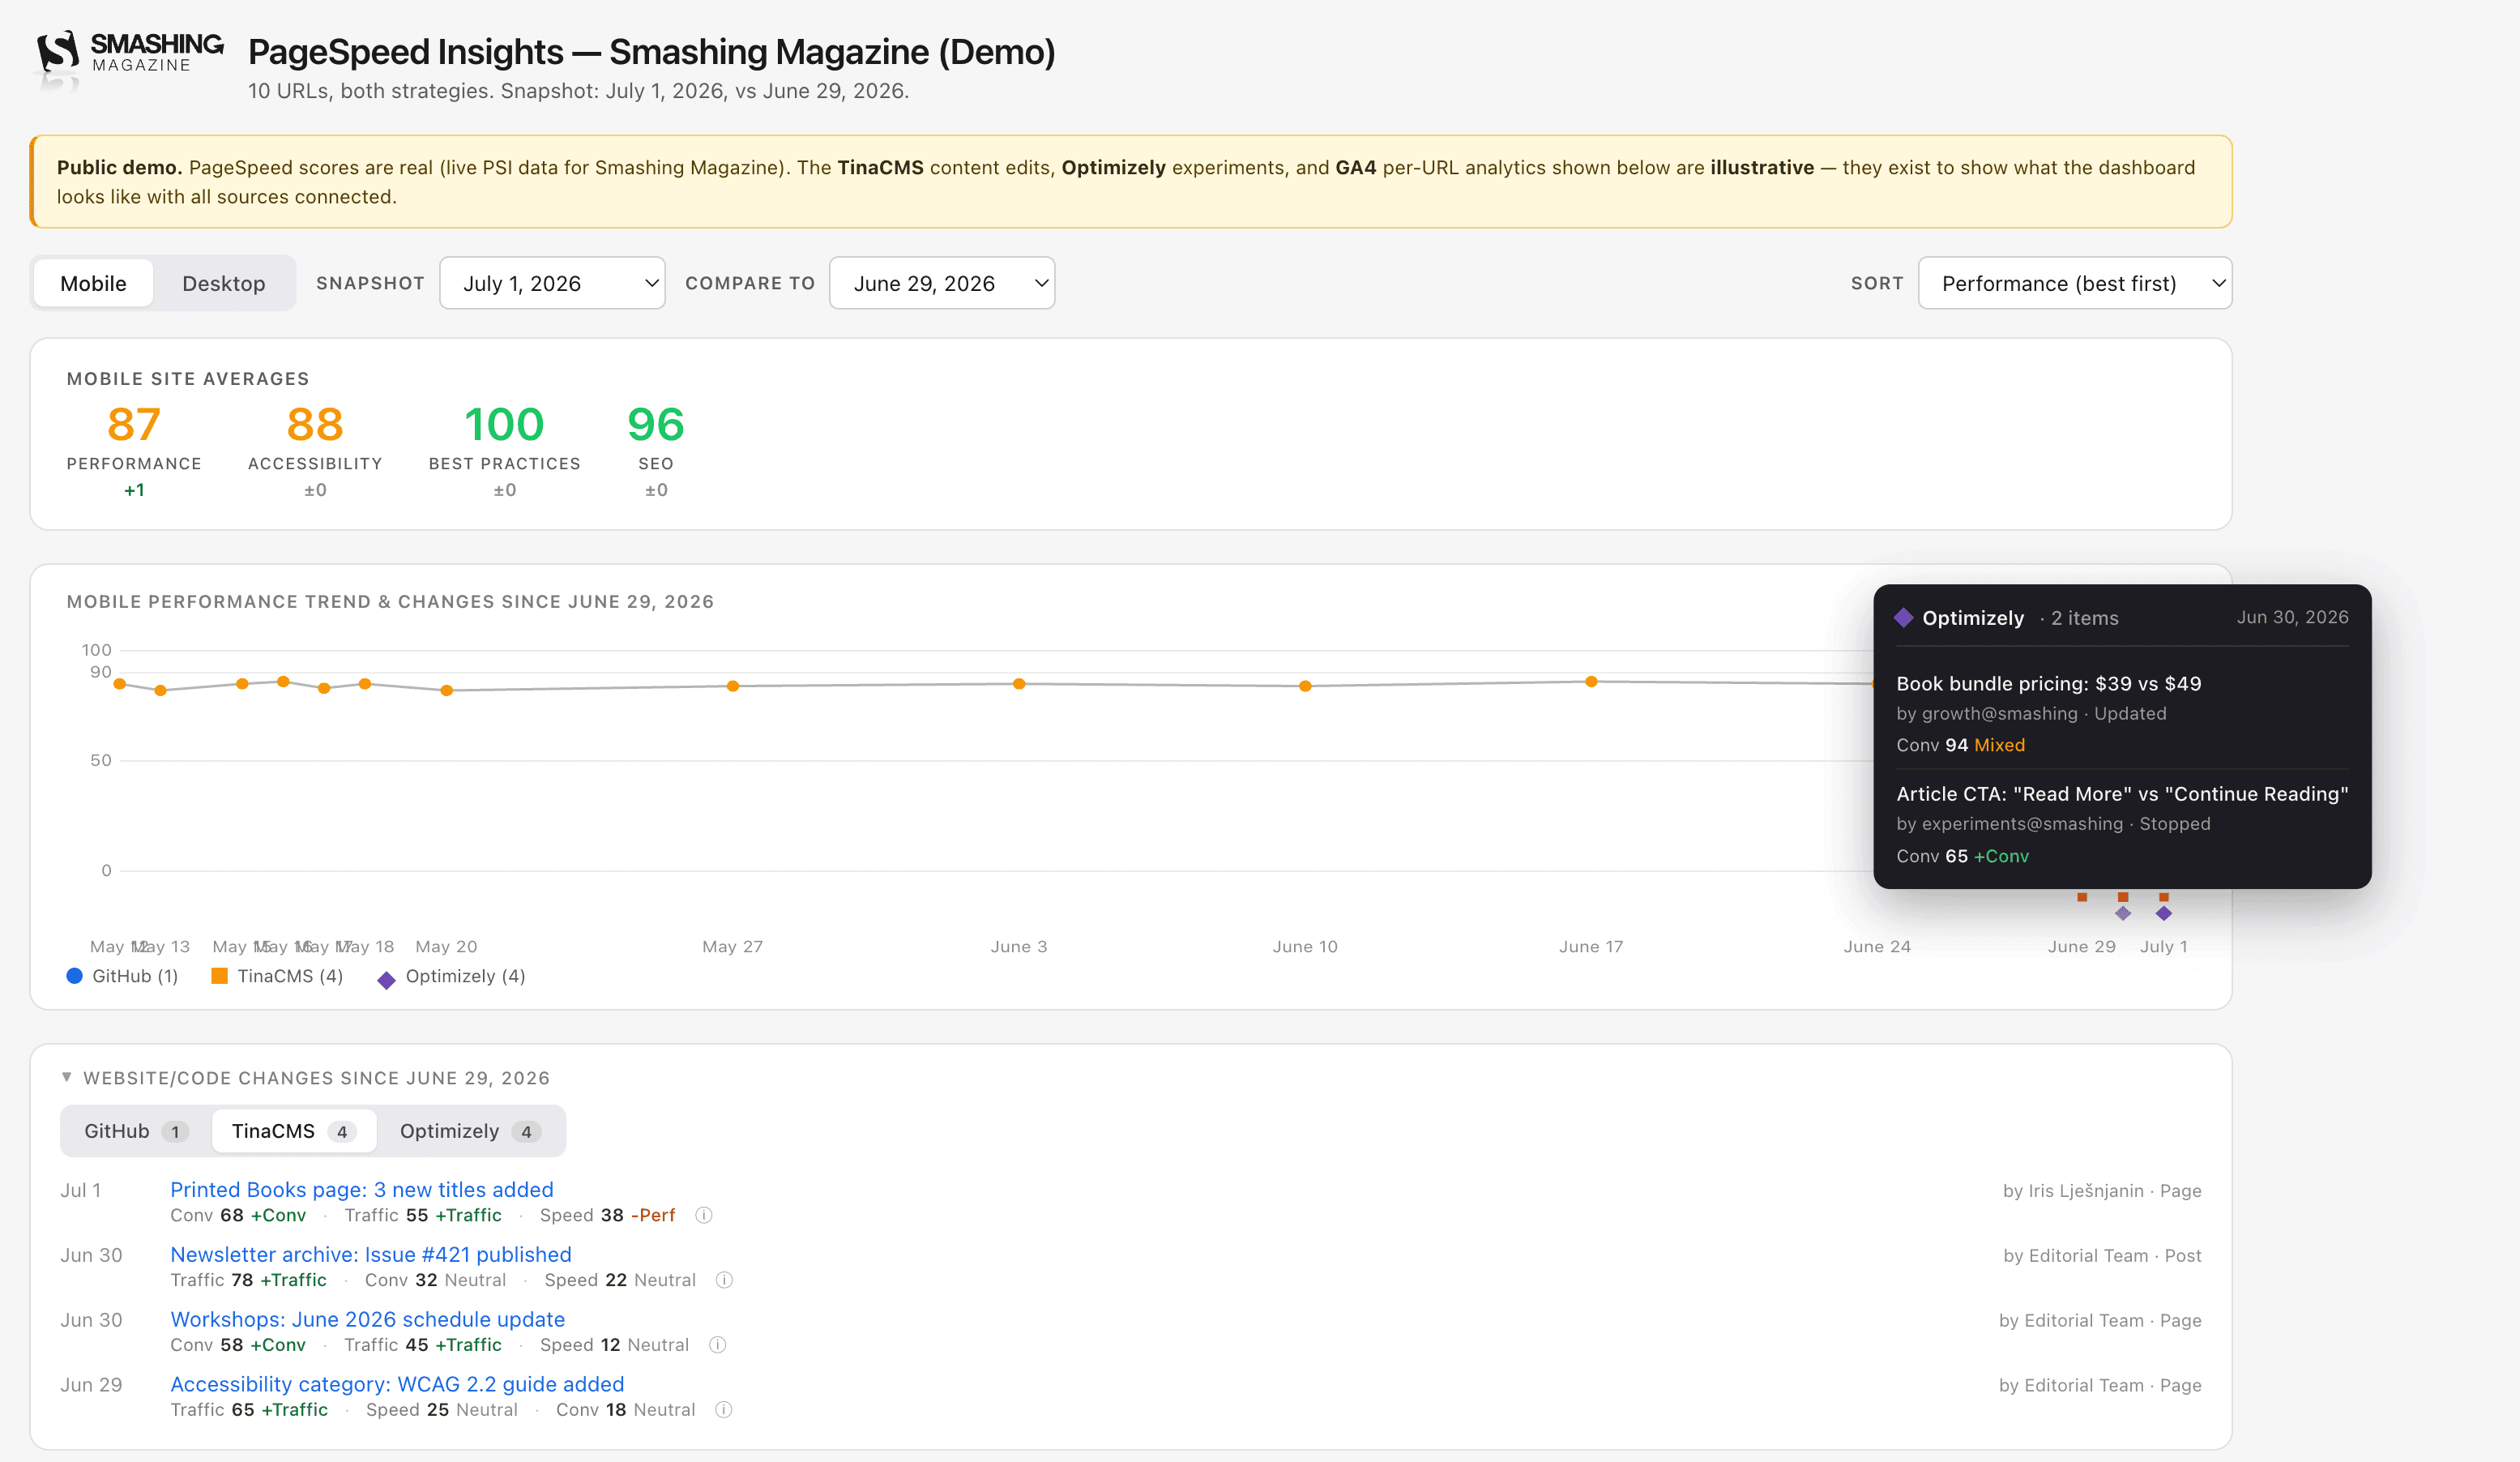Image resolution: width=2520 pixels, height=1462 pixels.
Task: Click 'Jun 30, 2026' date in tooltip
Action: 2292,617
